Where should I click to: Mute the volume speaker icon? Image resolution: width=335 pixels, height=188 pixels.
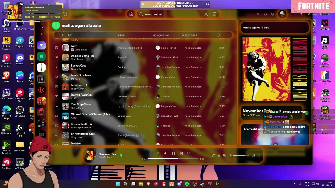[230, 155]
